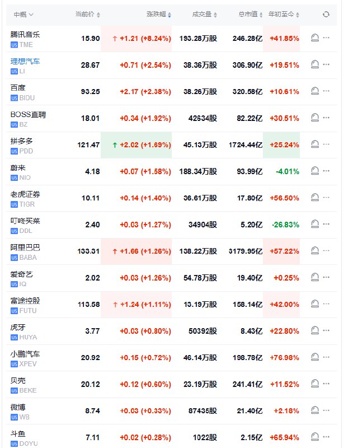
Task: Set a price alert for 腾讯音乐 TME
Action: [315, 38]
